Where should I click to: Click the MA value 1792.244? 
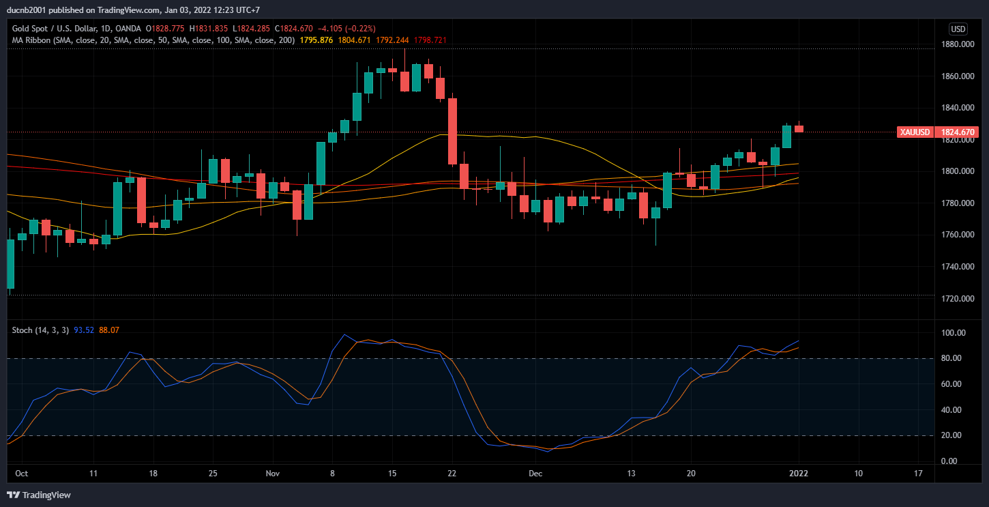pos(393,40)
